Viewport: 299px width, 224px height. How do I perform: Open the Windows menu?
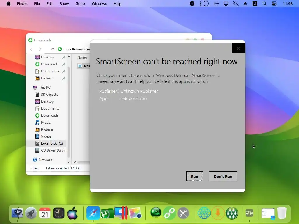(99, 3)
